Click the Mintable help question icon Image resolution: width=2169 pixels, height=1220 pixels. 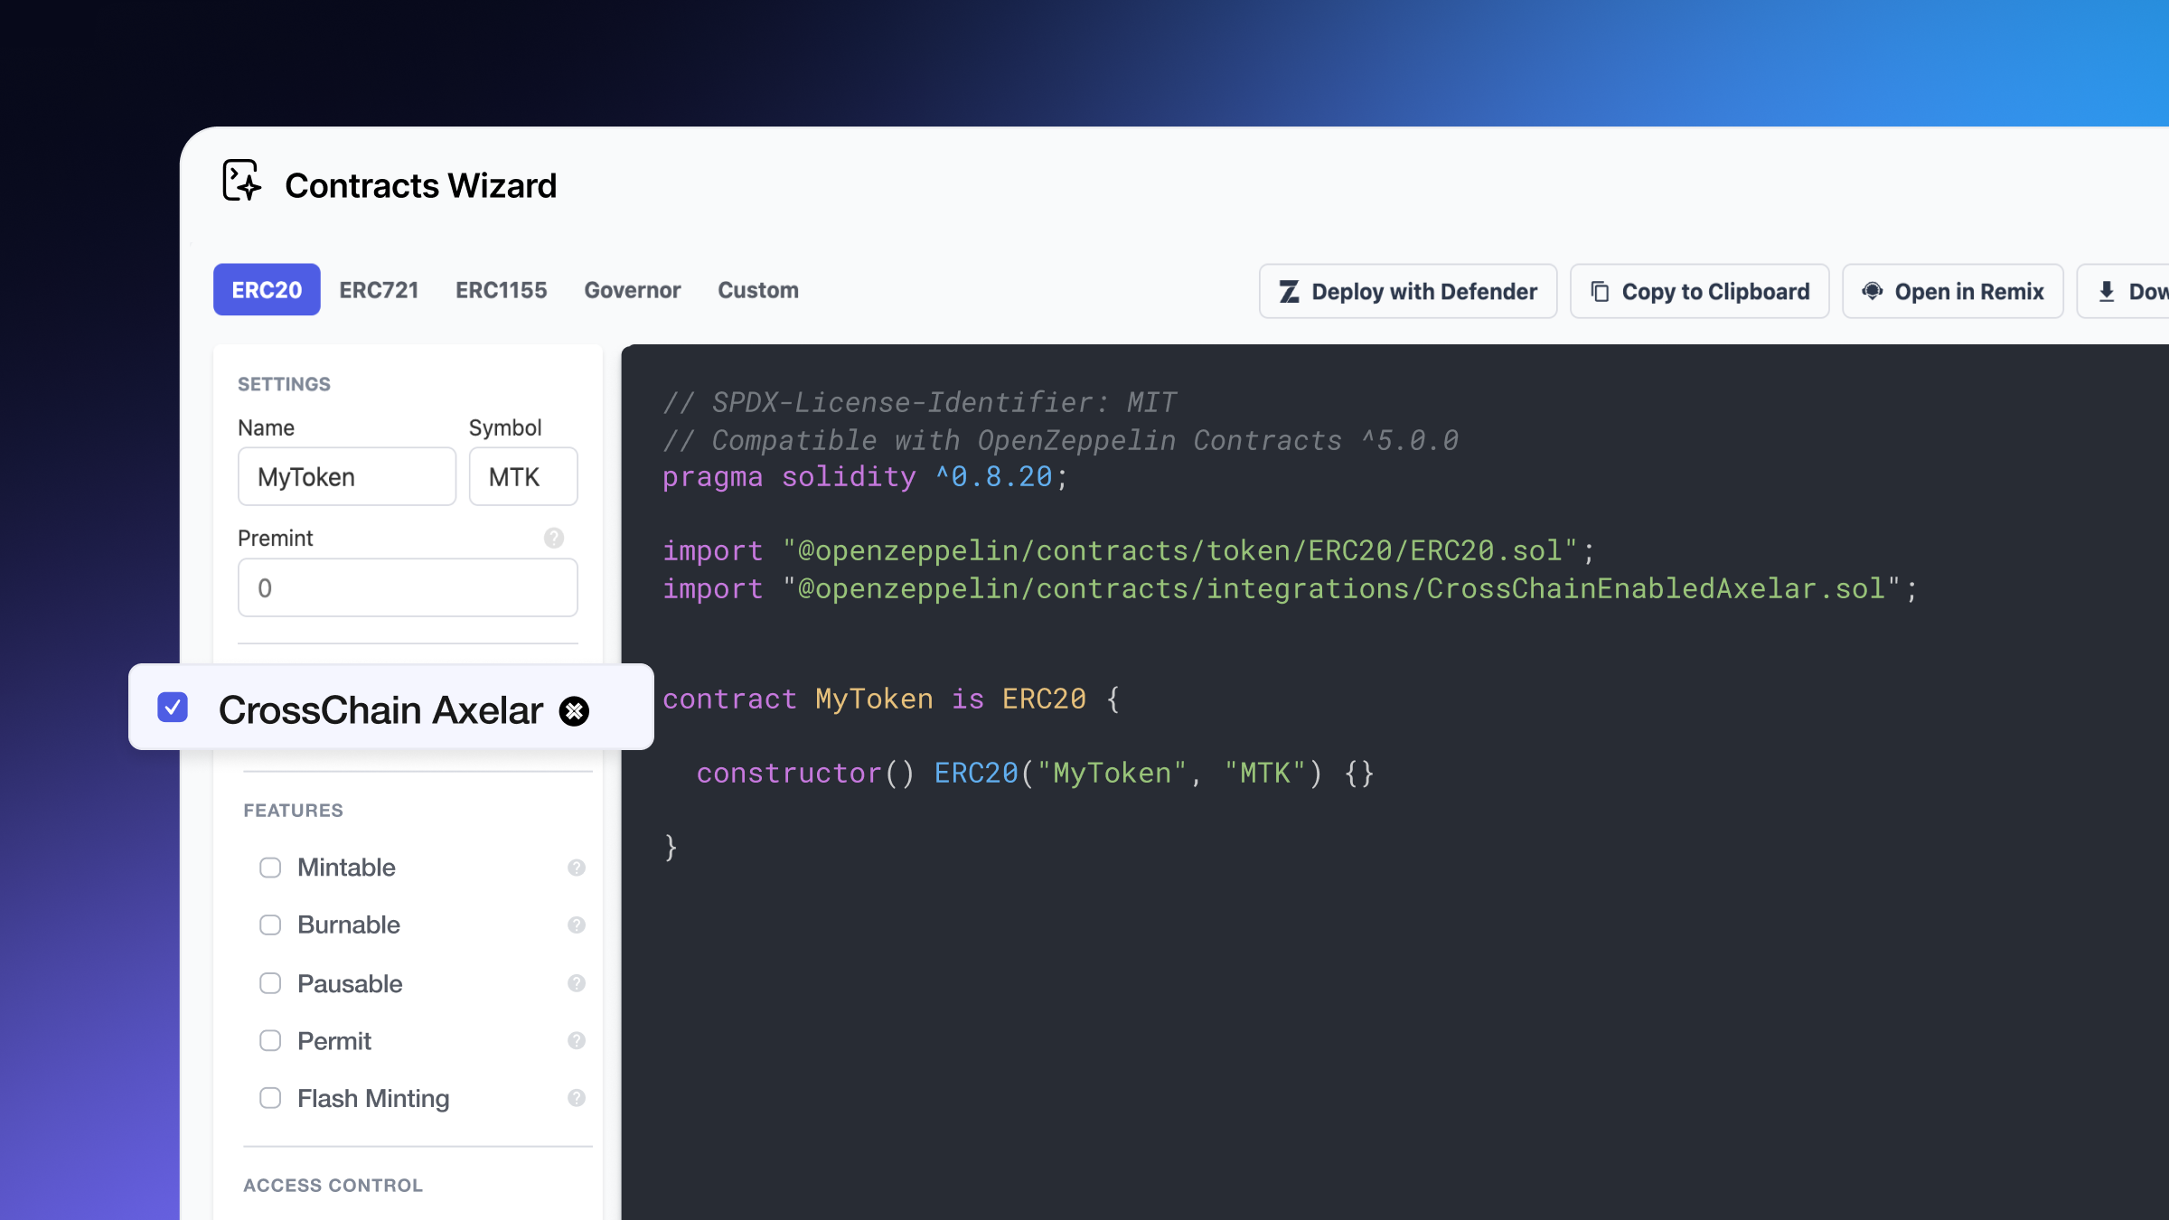point(576,867)
